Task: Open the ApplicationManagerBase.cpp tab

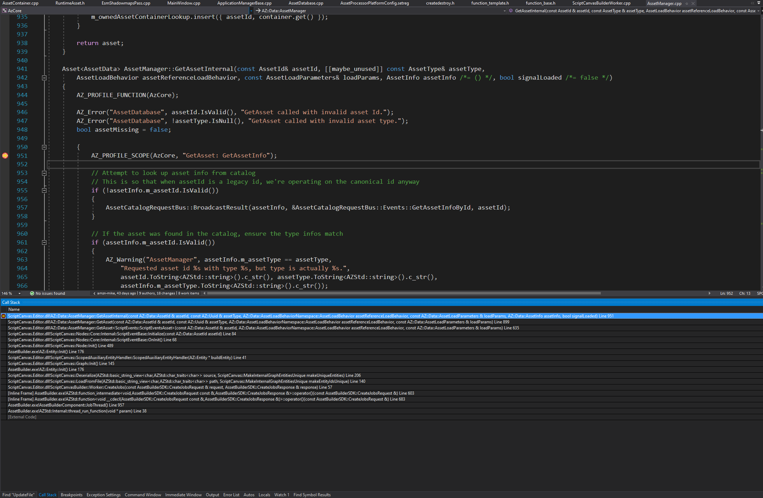Action: click(244, 3)
